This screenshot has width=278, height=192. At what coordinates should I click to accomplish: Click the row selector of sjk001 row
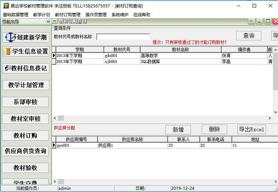point(54,61)
